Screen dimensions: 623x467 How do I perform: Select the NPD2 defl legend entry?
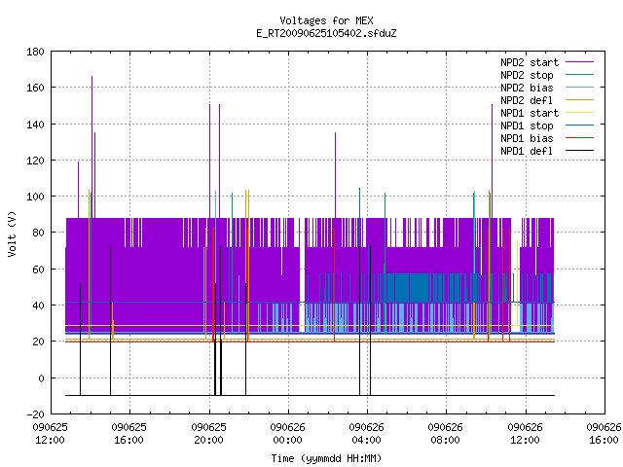pyautogui.click(x=527, y=100)
